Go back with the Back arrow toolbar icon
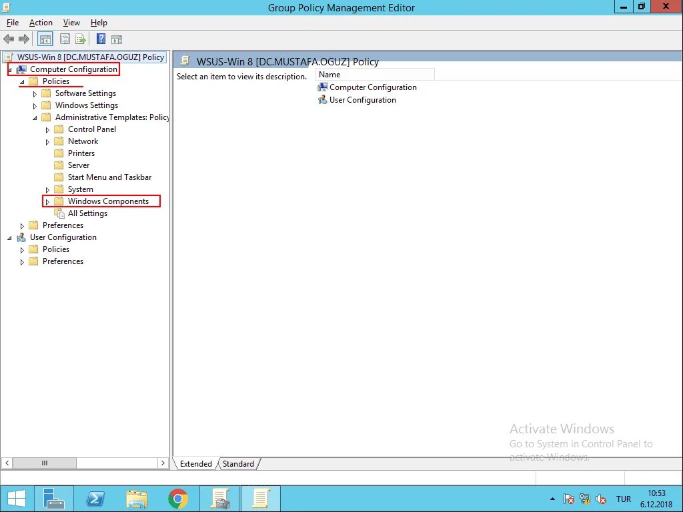Screen dimensions: 683x512 click(x=9, y=39)
